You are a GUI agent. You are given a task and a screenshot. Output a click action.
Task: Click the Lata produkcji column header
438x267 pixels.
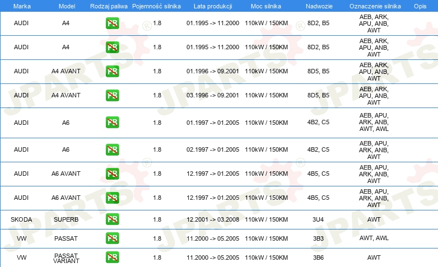point(213,6)
